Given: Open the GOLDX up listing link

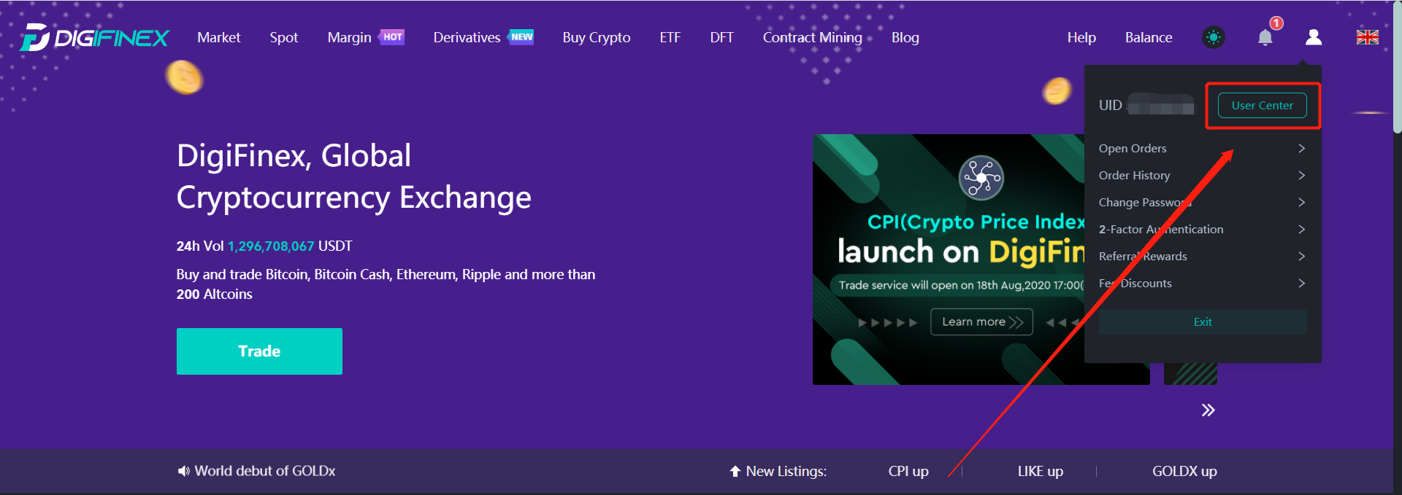Looking at the screenshot, I should (x=1184, y=471).
